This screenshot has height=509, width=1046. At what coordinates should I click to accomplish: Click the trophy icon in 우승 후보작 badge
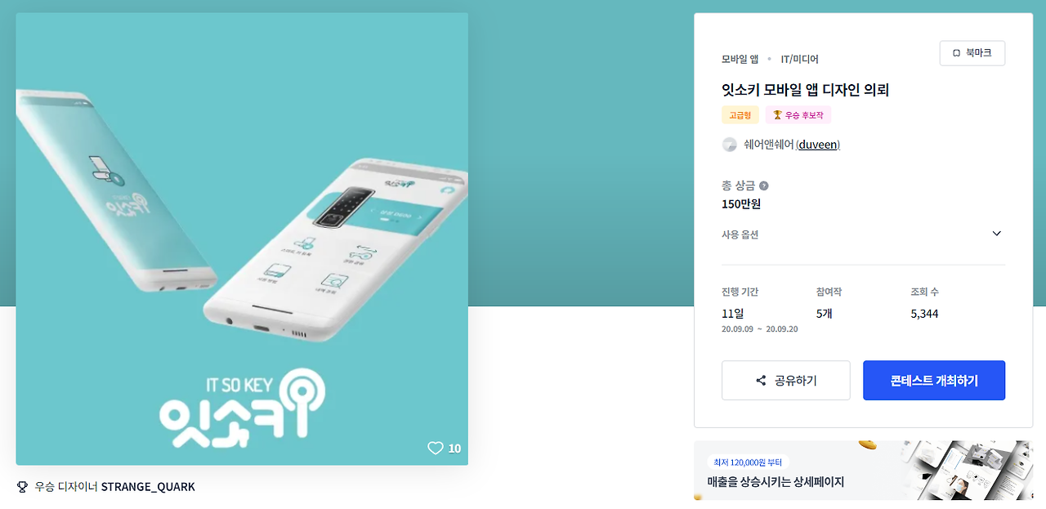pos(777,115)
